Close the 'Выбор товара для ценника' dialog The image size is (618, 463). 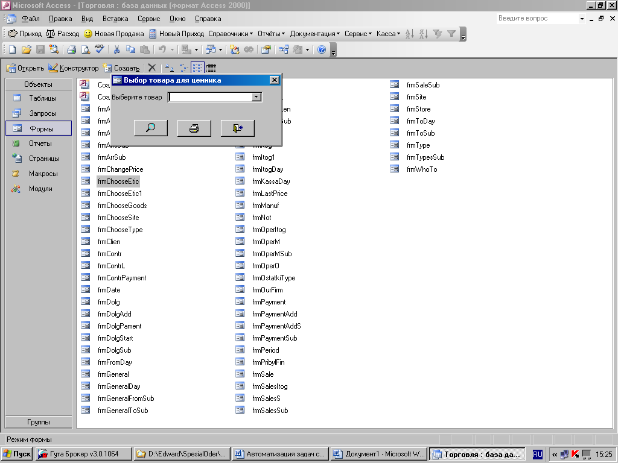[275, 80]
